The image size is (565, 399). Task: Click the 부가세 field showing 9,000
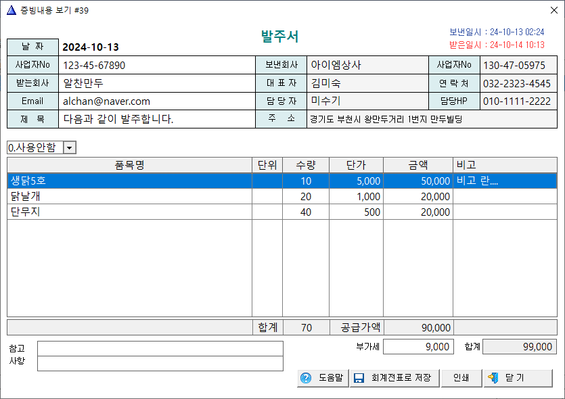tap(418, 347)
